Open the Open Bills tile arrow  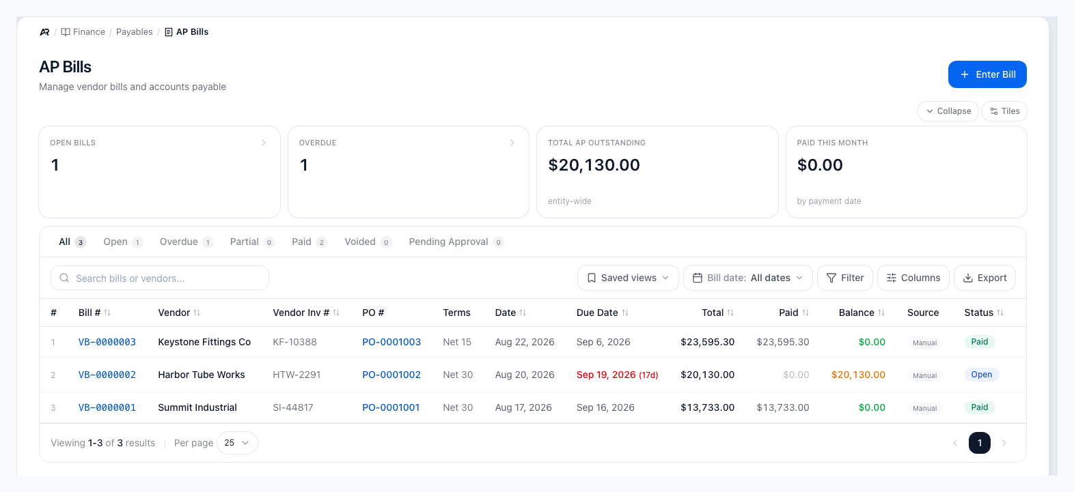264,143
